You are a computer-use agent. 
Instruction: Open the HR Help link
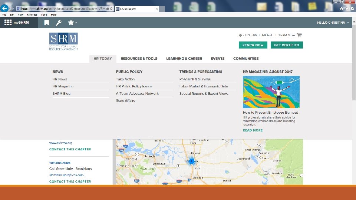pyautogui.click(x=268, y=36)
